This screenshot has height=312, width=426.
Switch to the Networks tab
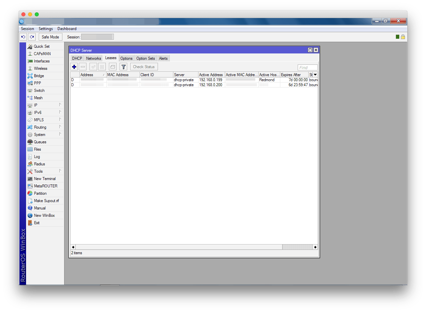(94, 58)
